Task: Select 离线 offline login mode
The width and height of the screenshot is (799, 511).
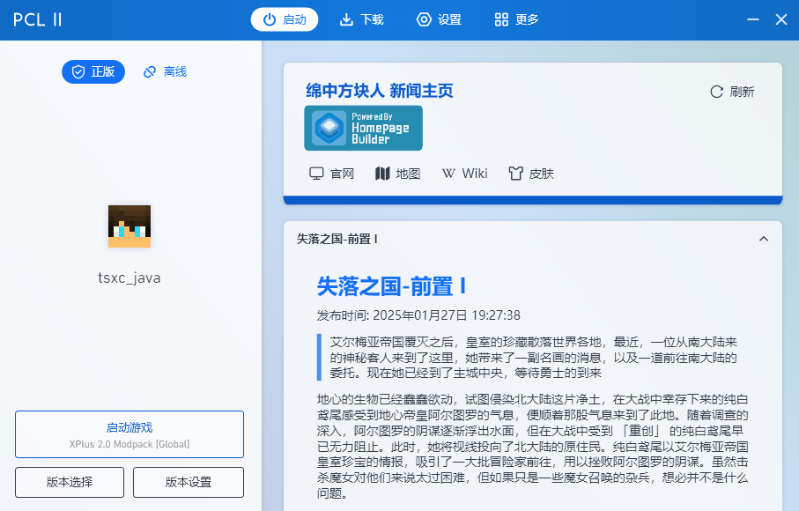Action: (165, 72)
